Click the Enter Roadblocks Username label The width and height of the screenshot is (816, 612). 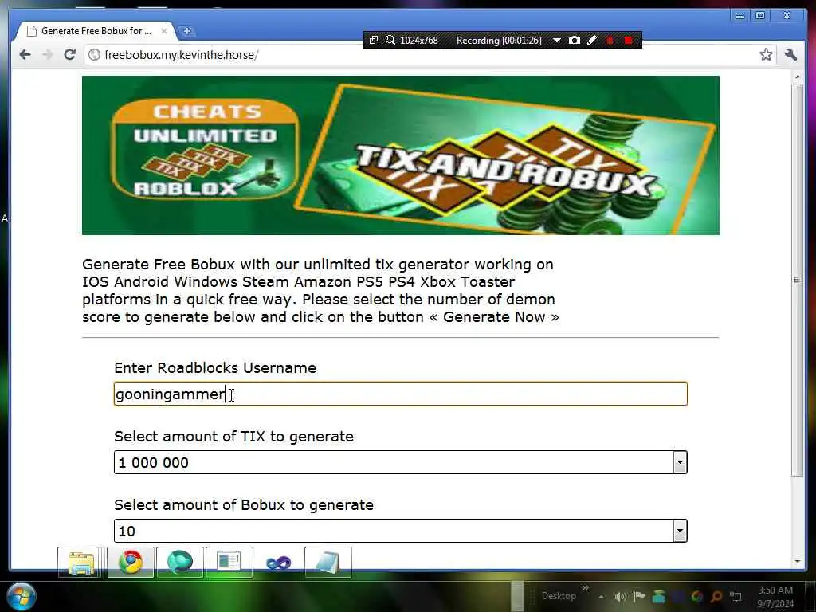pyautogui.click(x=215, y=368)
